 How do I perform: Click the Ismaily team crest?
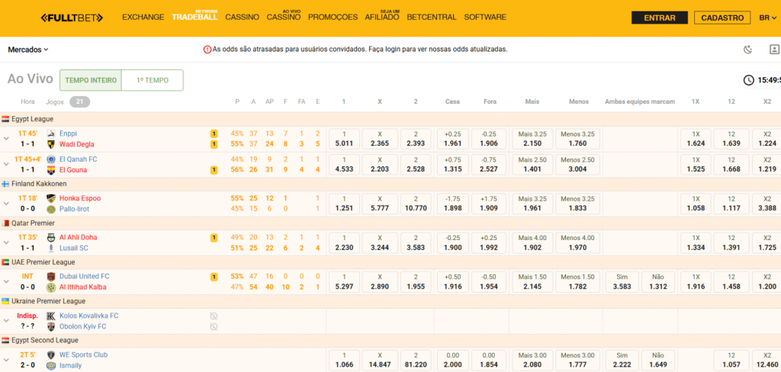pos(51,366)
